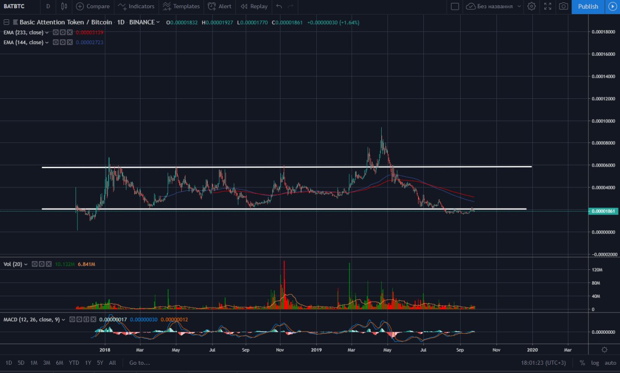Select the lower white horizontal support line

click(x=284, y=209)
